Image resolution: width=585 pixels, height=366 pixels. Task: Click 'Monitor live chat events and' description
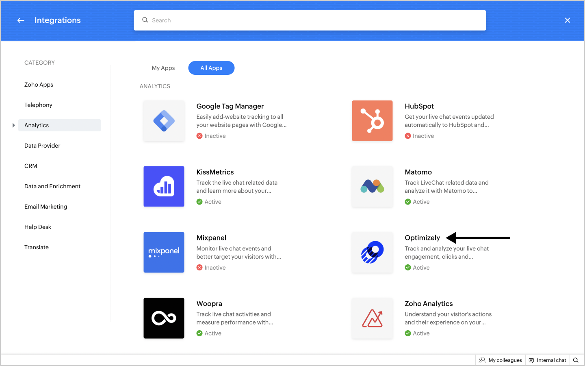(x=234, y=248)
